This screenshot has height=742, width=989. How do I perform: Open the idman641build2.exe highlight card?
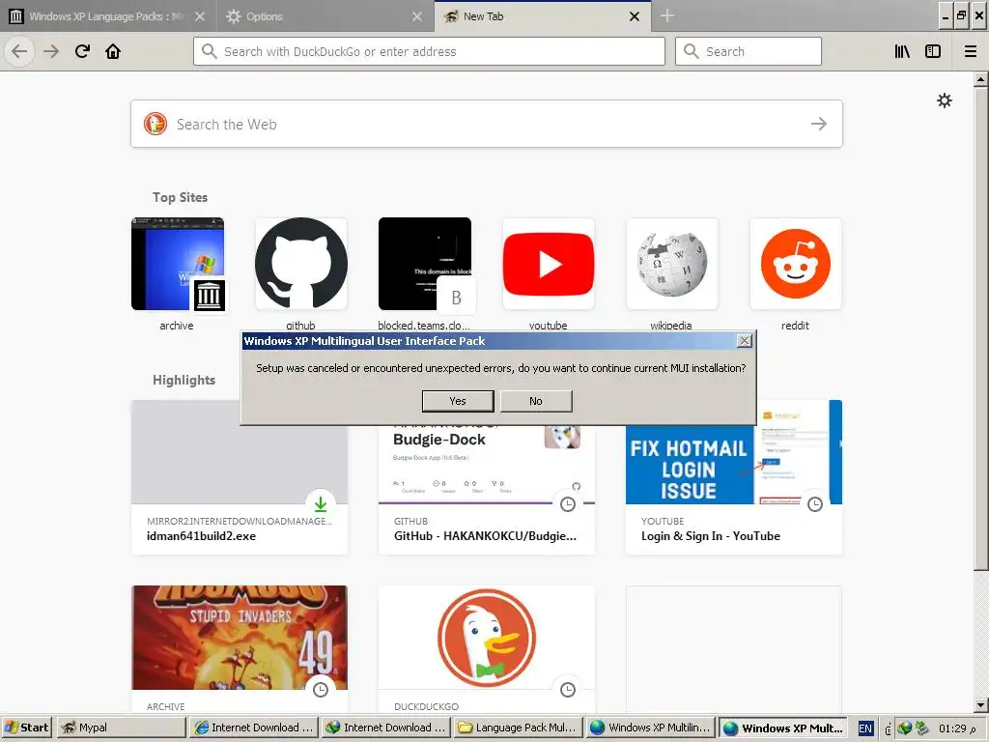click(240, 477)
